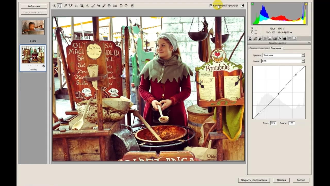Screen dimensions: 330x186
Task: Click the histogram graph
Action: (x=279, y=14)
